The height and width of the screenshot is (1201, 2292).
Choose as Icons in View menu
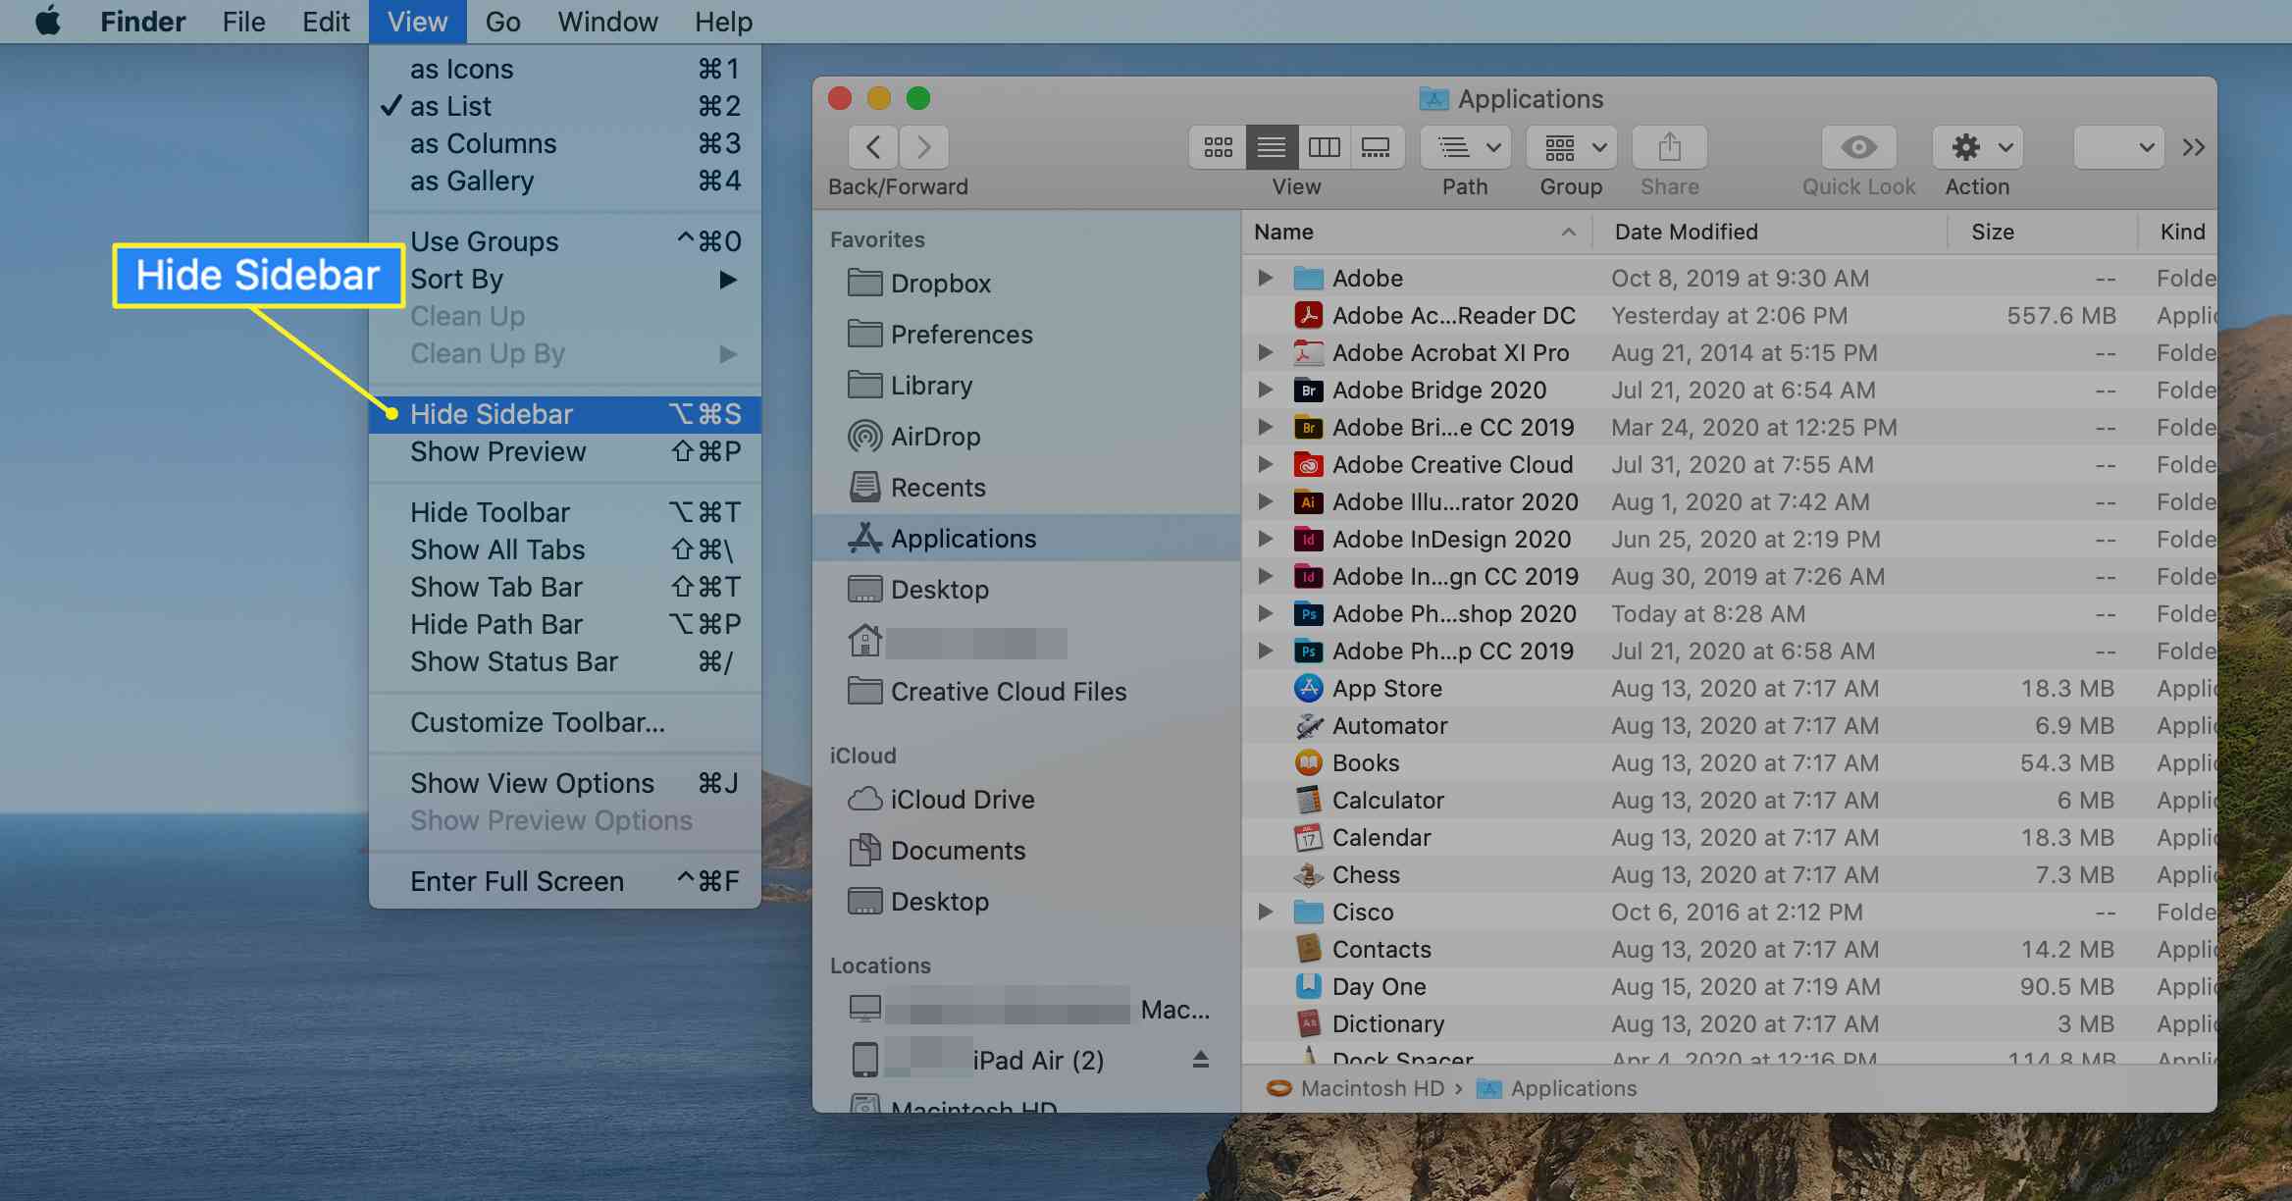(565, 69)
